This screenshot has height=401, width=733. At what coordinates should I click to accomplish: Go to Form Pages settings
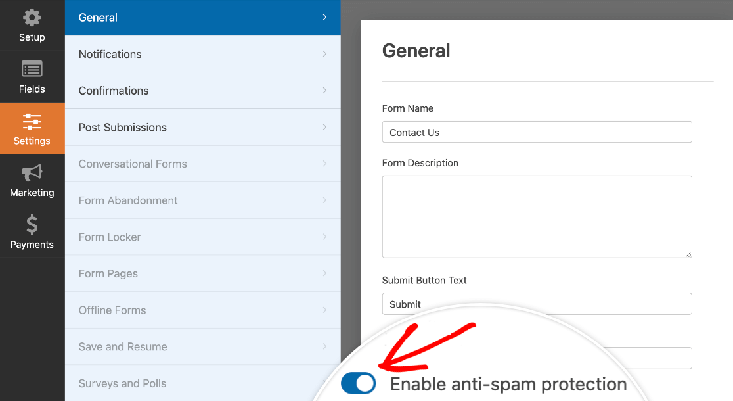202,273
